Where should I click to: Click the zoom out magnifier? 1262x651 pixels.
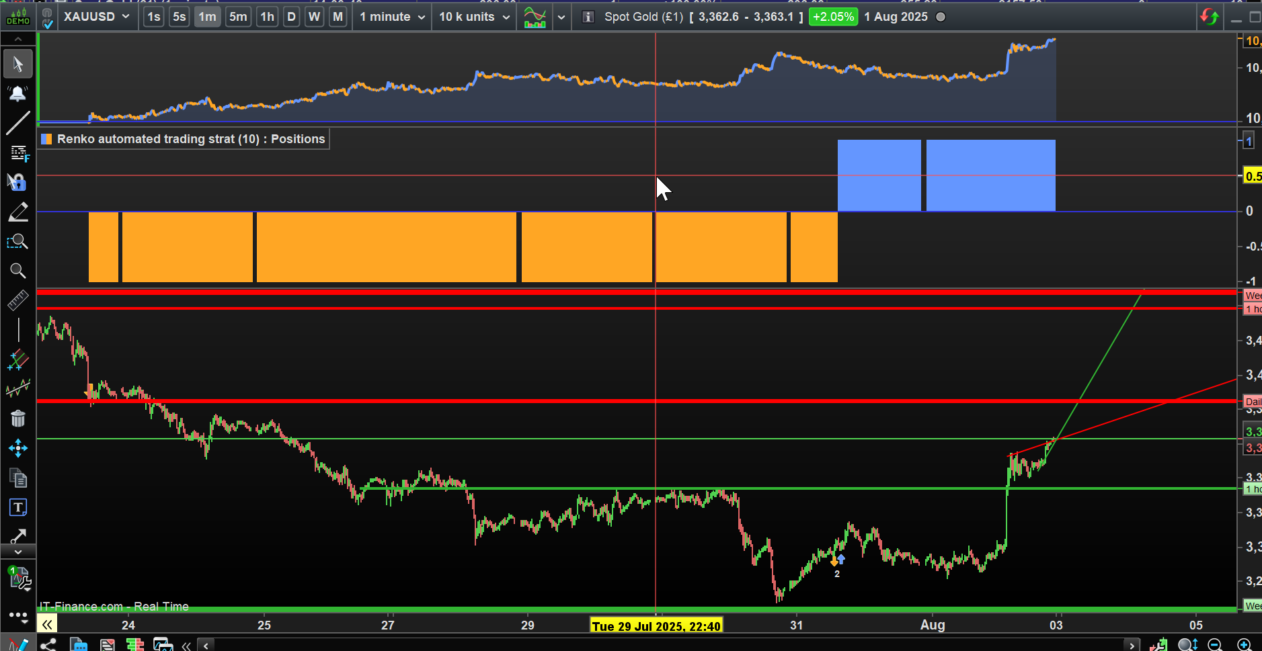tap(1215, 645)
